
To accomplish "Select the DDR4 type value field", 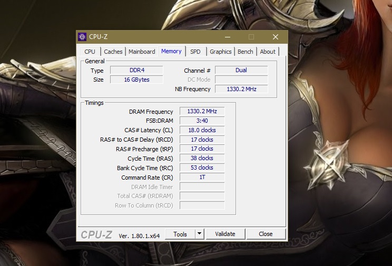I will 137,70.
